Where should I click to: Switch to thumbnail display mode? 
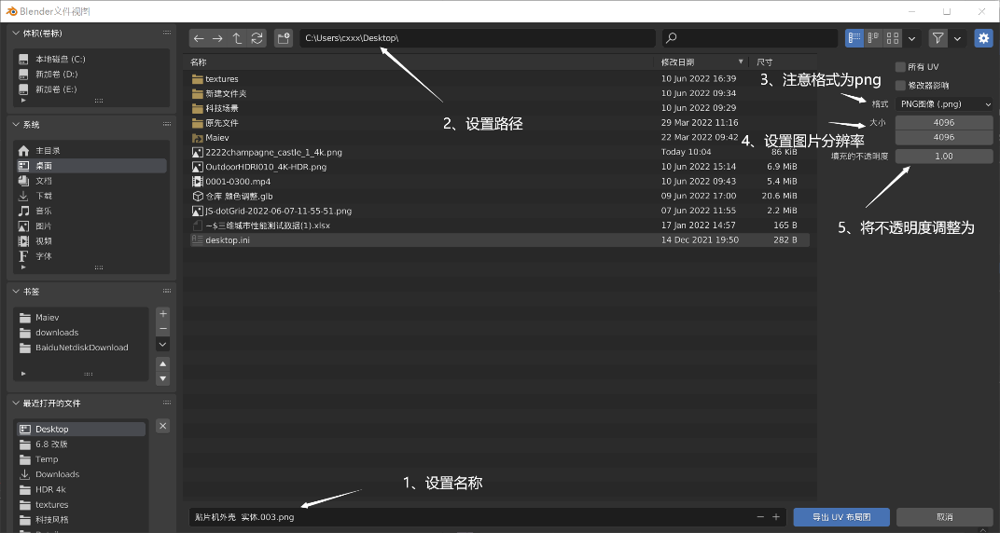[x=893, y=39]
